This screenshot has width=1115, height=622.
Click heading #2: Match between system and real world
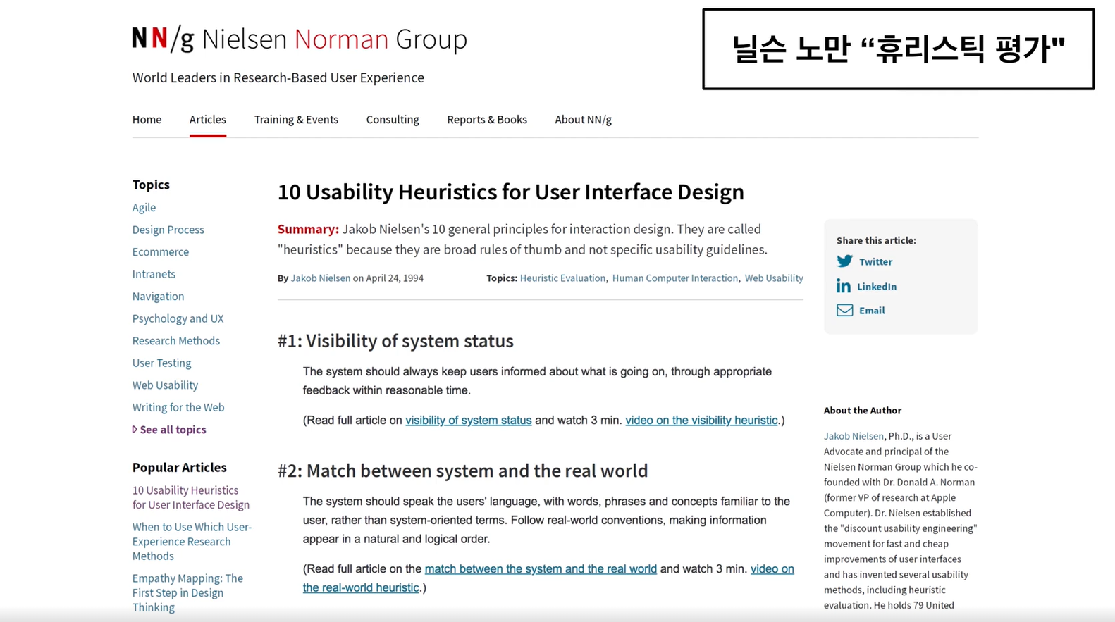click(462, 471)
